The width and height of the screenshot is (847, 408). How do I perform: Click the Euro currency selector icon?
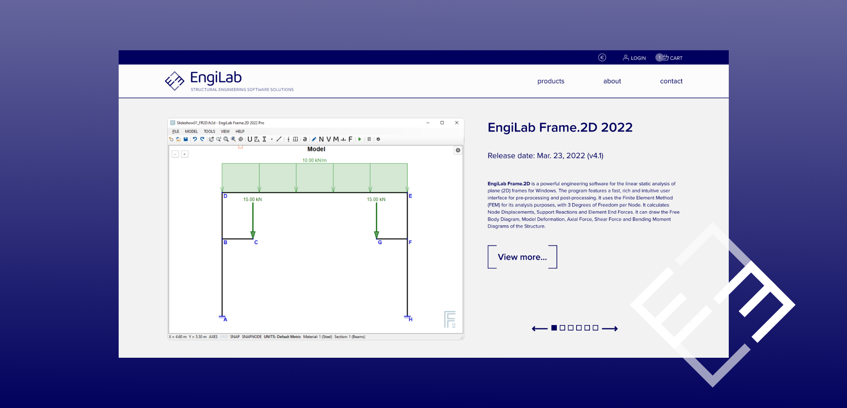click(602, 58)
